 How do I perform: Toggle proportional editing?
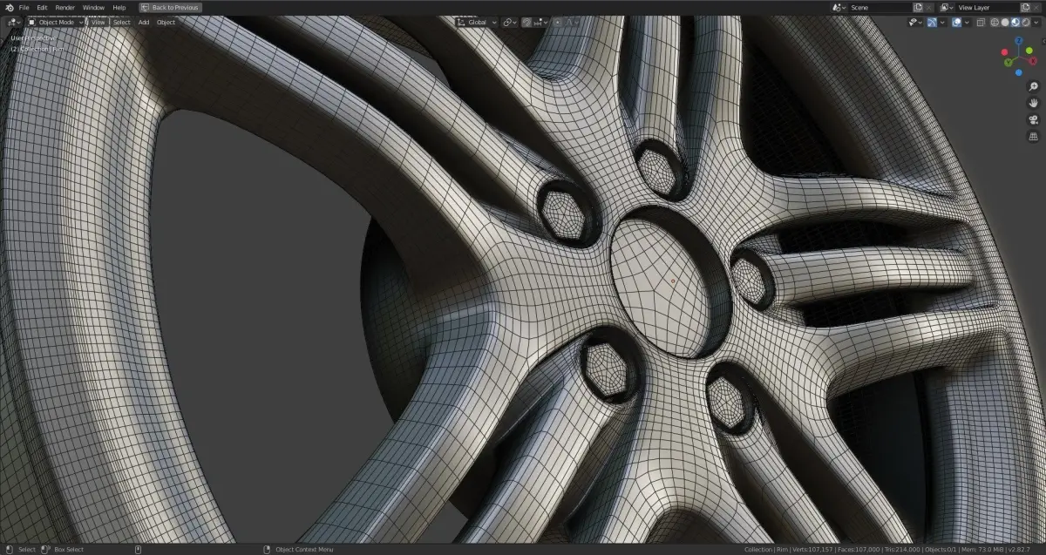click(x=557, y=22)
